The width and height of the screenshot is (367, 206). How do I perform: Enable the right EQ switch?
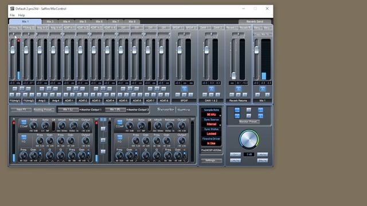(x=120, y=137)
